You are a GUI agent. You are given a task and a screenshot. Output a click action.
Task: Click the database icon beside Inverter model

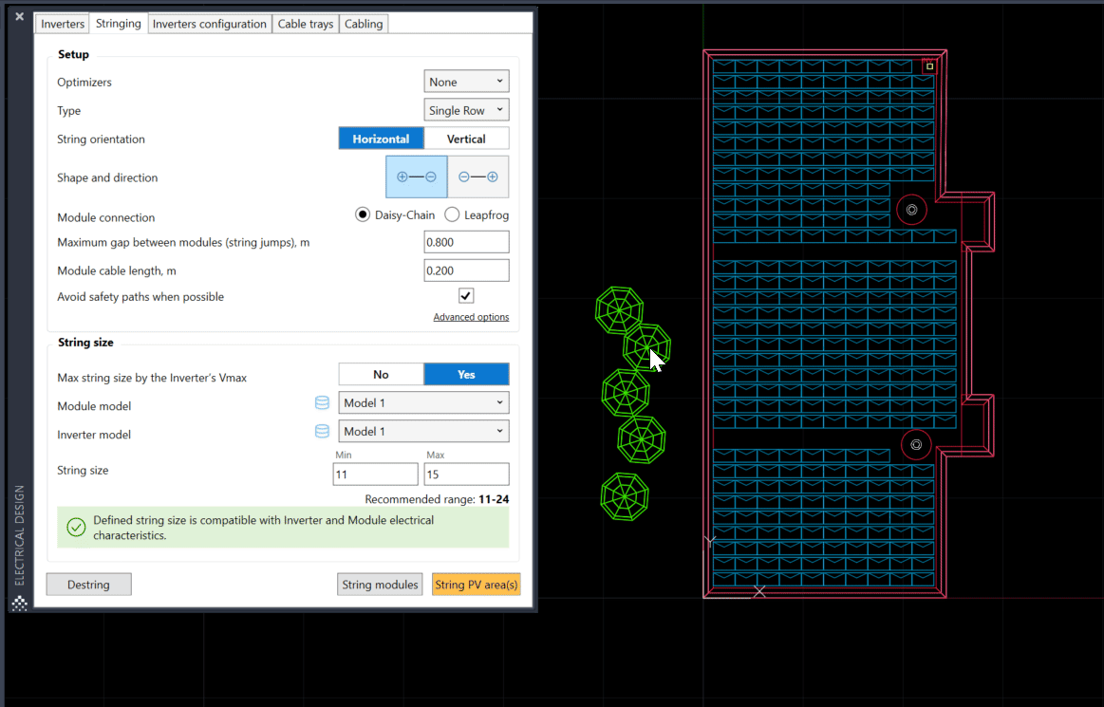322,431
